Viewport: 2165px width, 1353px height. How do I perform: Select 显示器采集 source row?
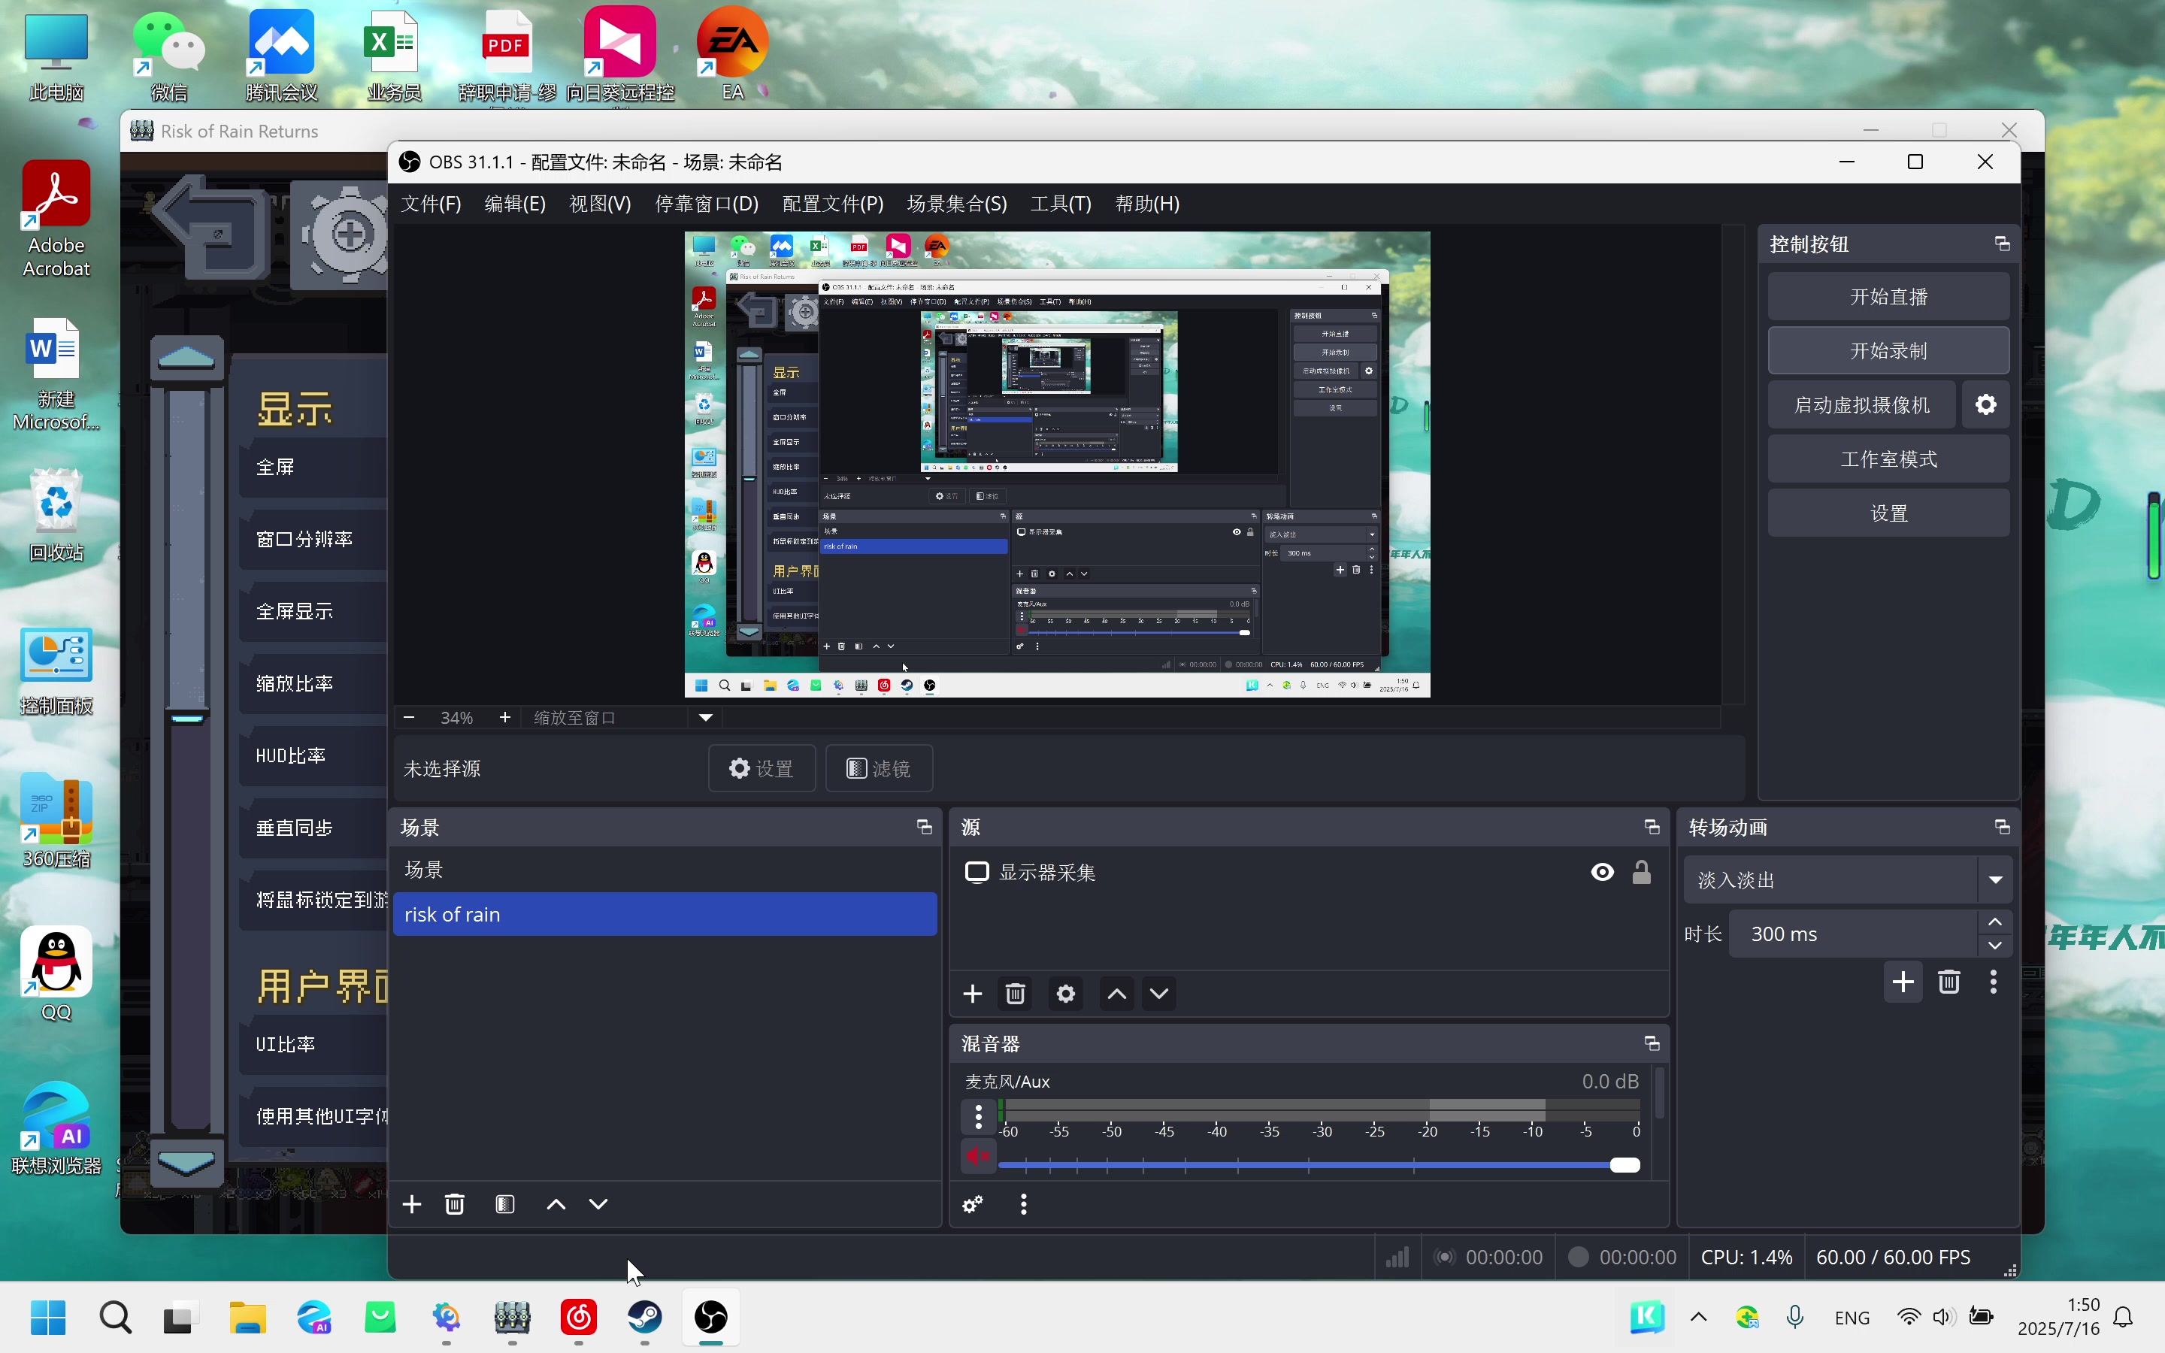tap(1308, 873)
